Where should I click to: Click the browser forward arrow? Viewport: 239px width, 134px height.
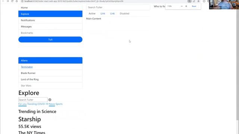tap(7, 1)
